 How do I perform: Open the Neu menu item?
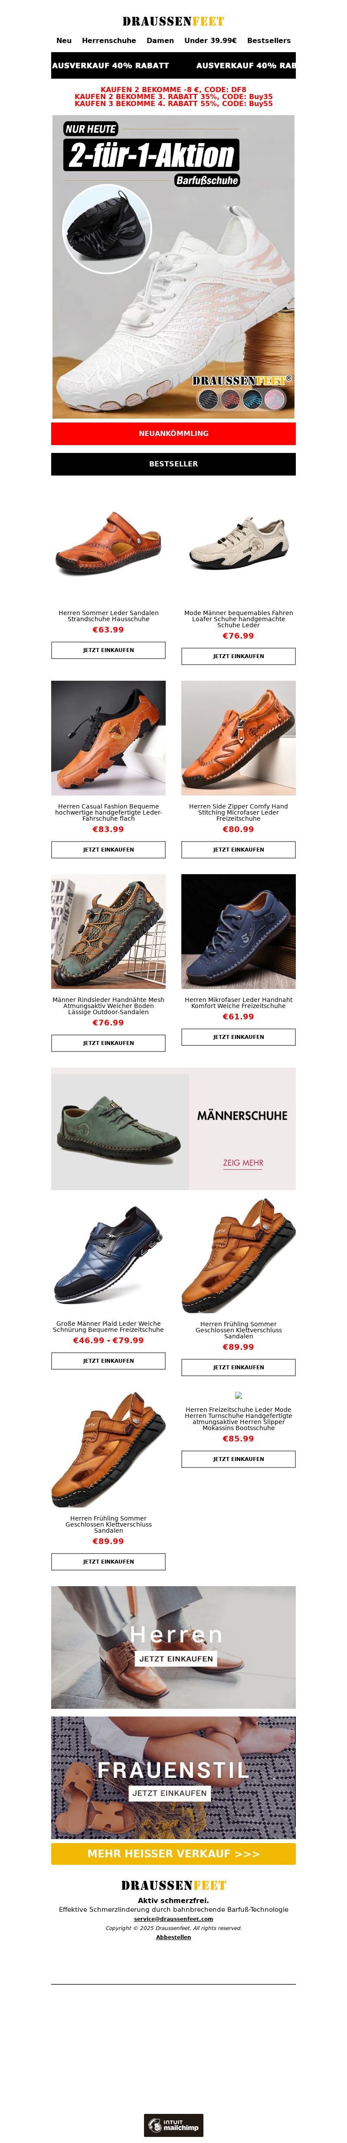(x=64, y=41)
